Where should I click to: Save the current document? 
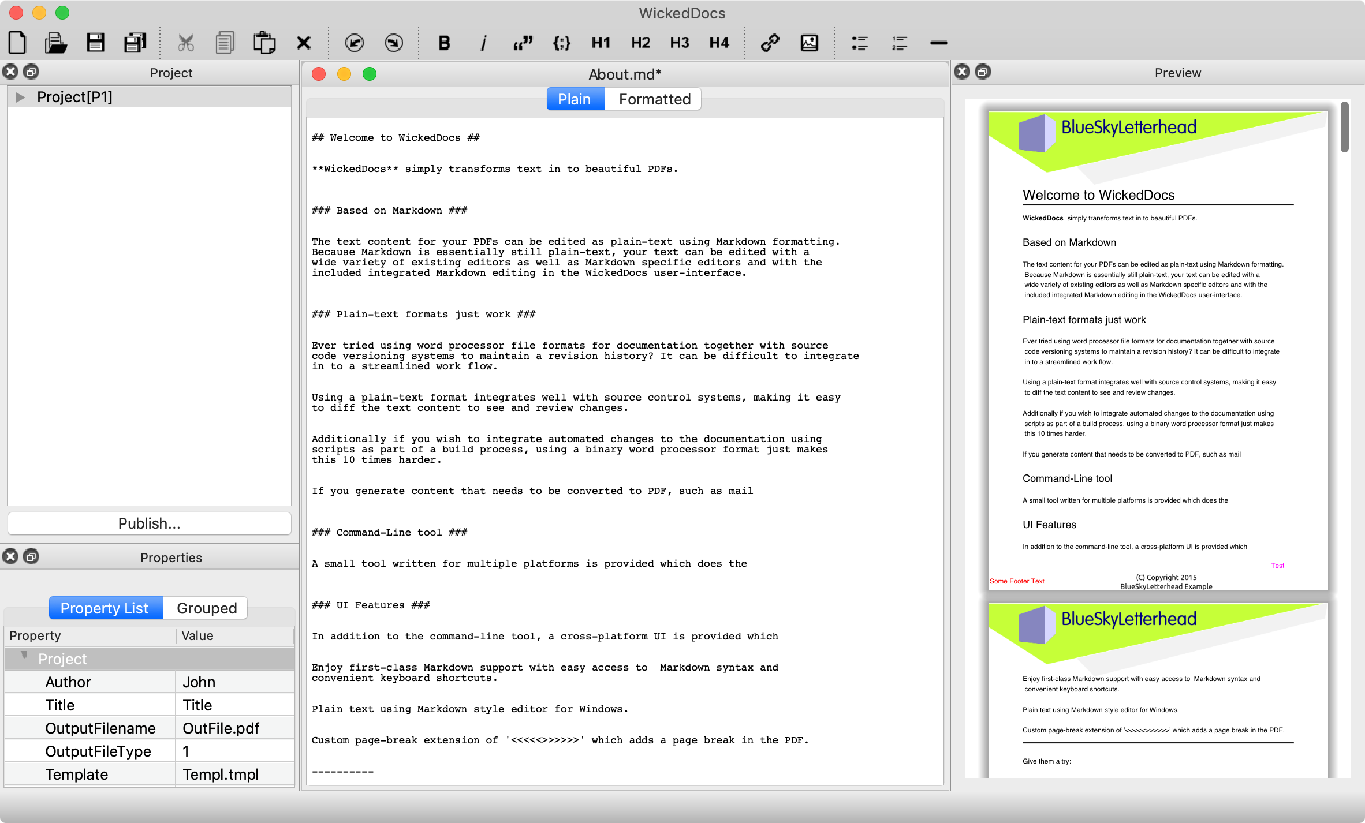pyautogui.click(x=96, y=43)
